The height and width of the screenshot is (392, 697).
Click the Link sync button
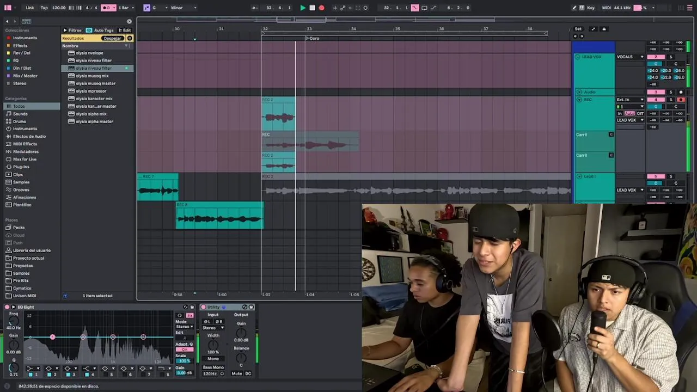[30, 8]
